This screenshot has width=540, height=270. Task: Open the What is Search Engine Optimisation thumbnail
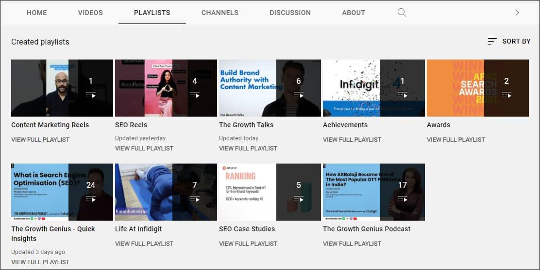(x=62, y=192)
